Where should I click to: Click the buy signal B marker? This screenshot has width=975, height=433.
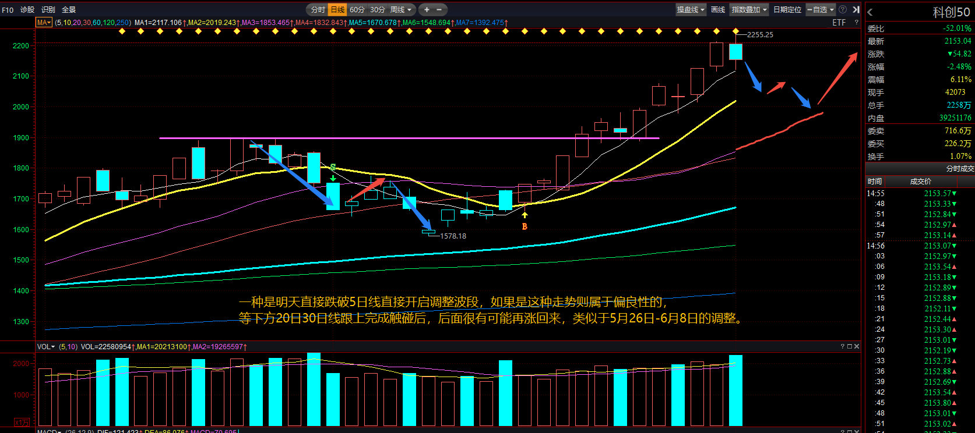tap(525, 226)
